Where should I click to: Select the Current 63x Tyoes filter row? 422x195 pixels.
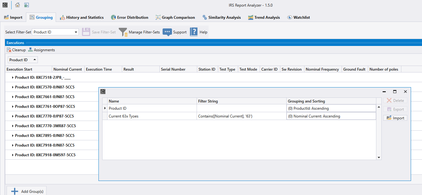coord(239,116)
